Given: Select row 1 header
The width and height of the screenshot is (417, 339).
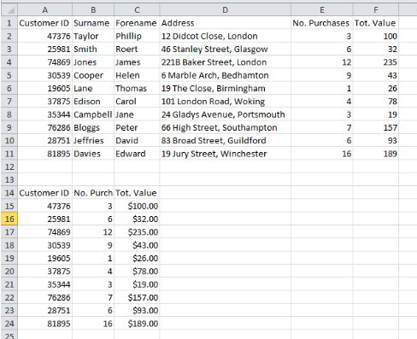Looking at the screenshot, I should click(x=9, y=23).
